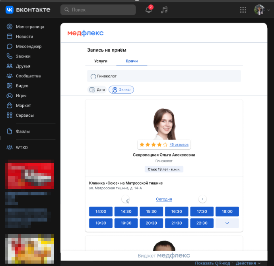Go to previous day arrow
Viewport: 274px width, 266px height.
click(125, 199)
